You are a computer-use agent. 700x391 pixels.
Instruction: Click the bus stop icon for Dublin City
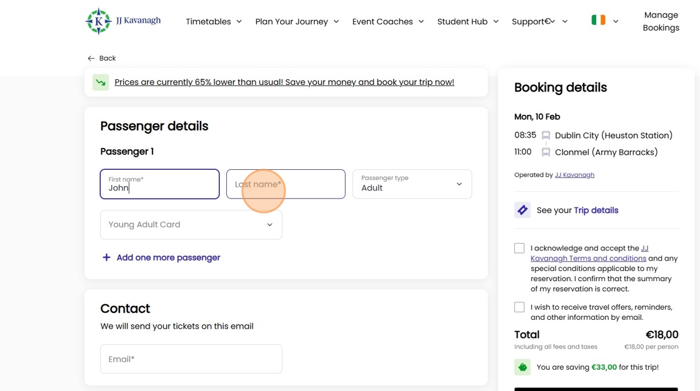pos(546,136)
